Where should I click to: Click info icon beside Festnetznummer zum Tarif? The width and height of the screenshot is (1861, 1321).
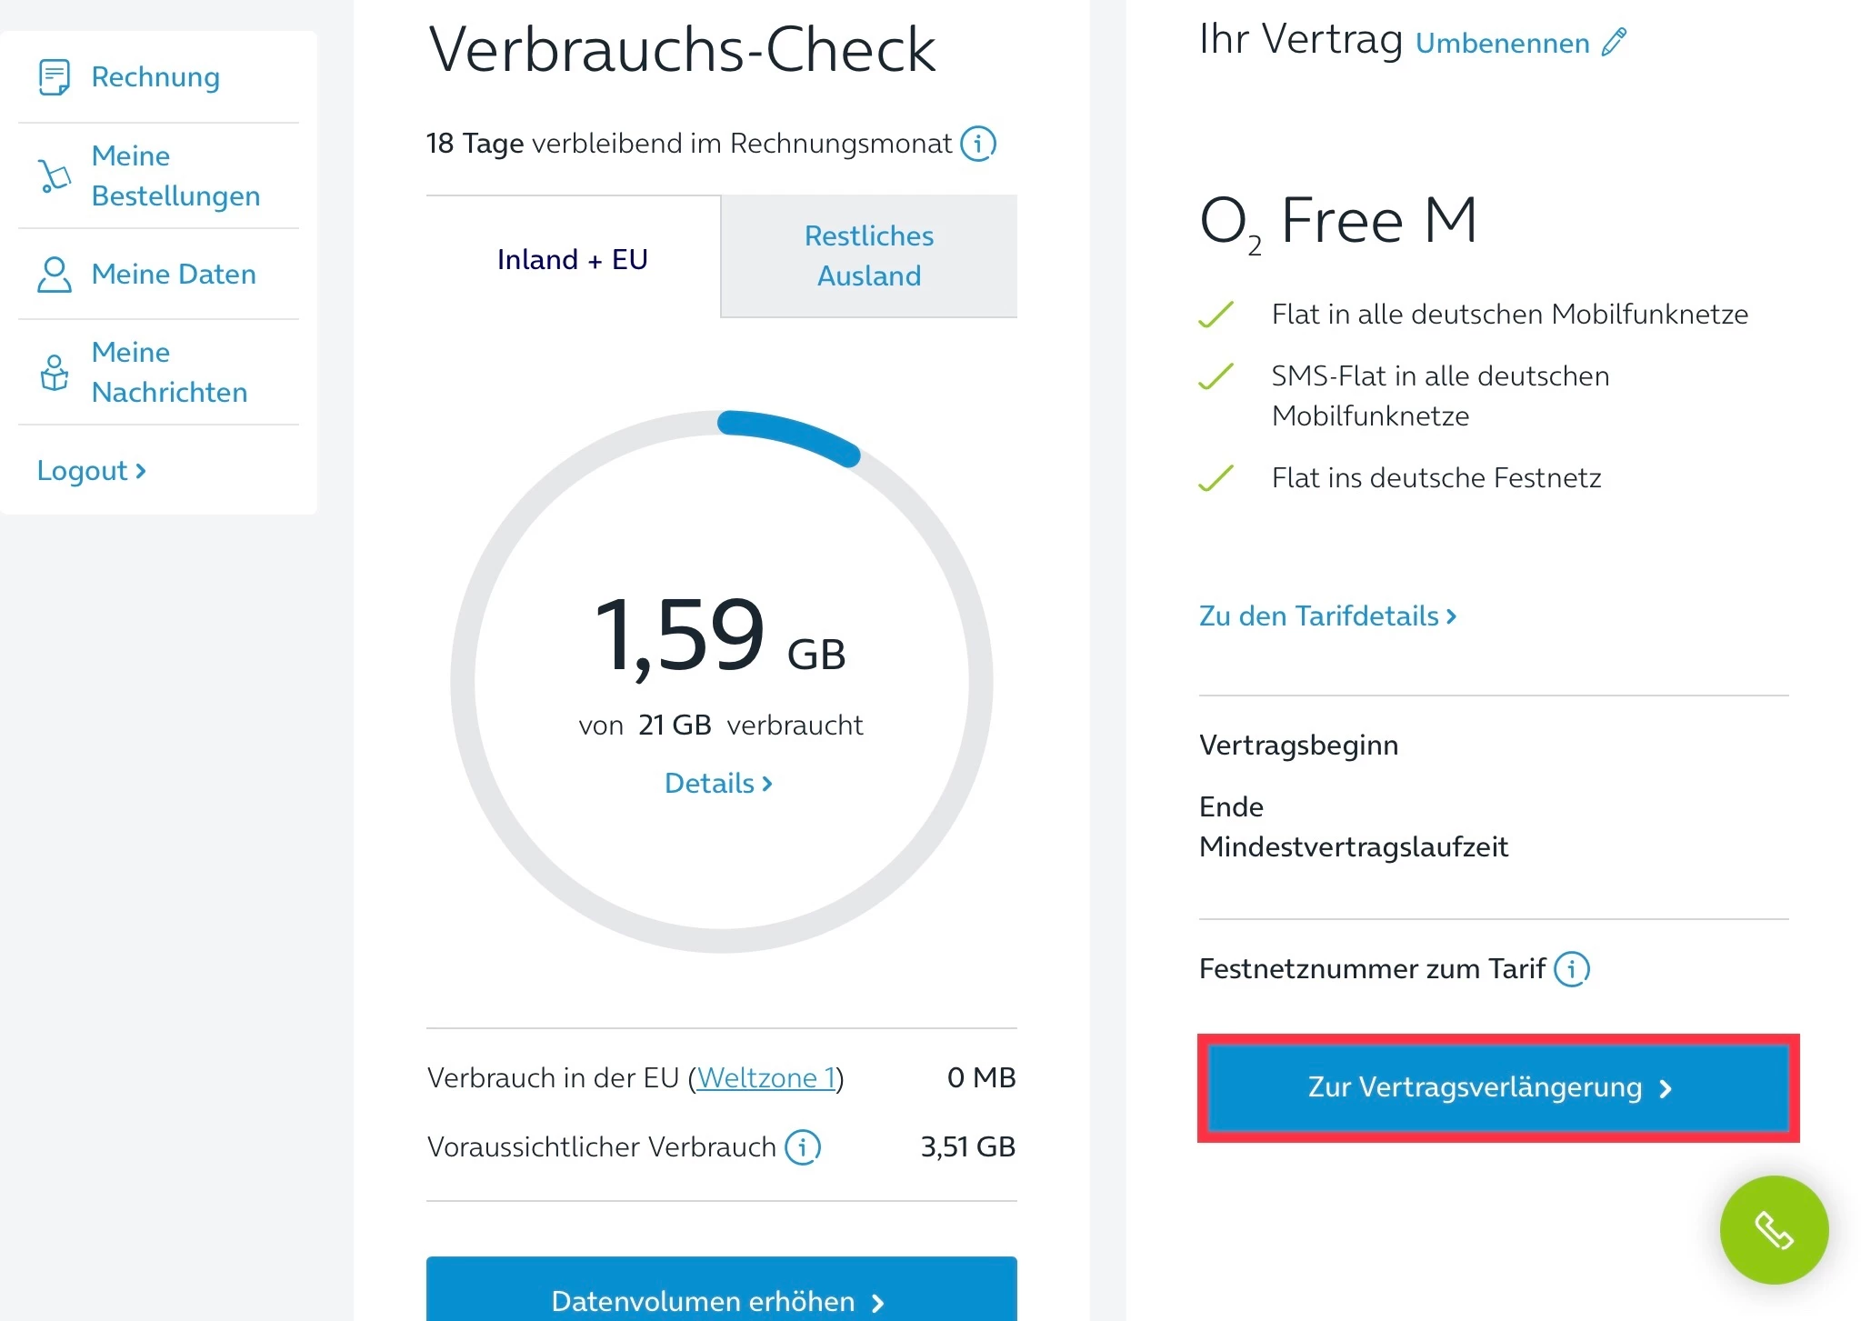(x=1571, y=968)
